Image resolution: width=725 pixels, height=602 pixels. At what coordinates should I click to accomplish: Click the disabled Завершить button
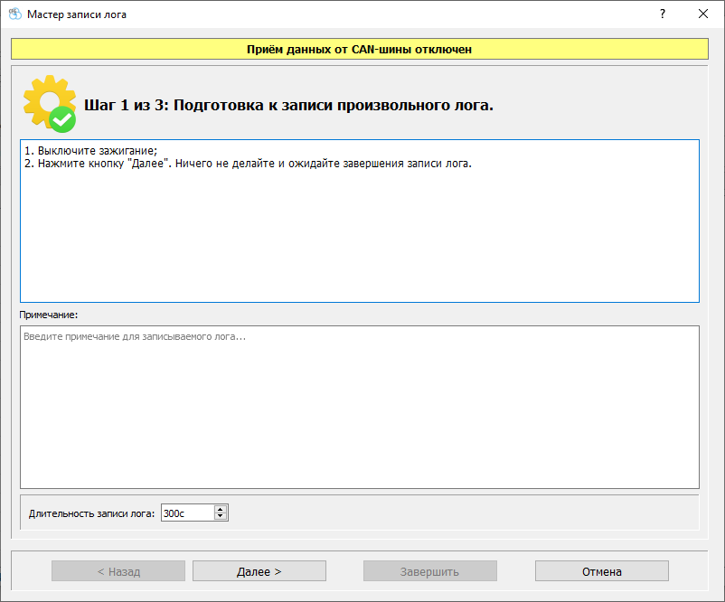pyautogui.click(x=430, y=571)
